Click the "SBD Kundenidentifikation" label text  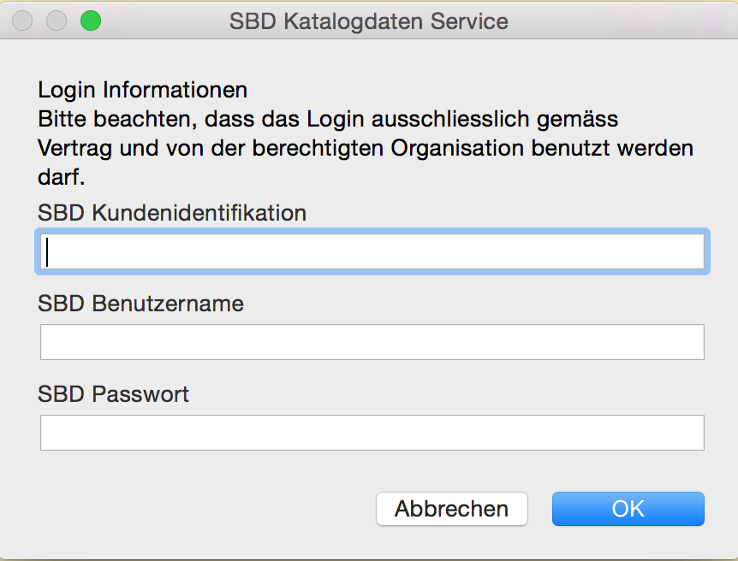click(172, 212)
